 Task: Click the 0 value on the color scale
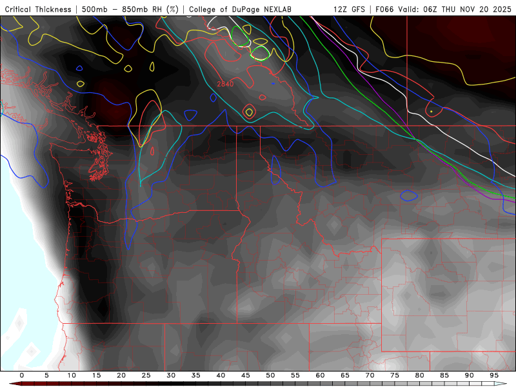coord(22,375)
